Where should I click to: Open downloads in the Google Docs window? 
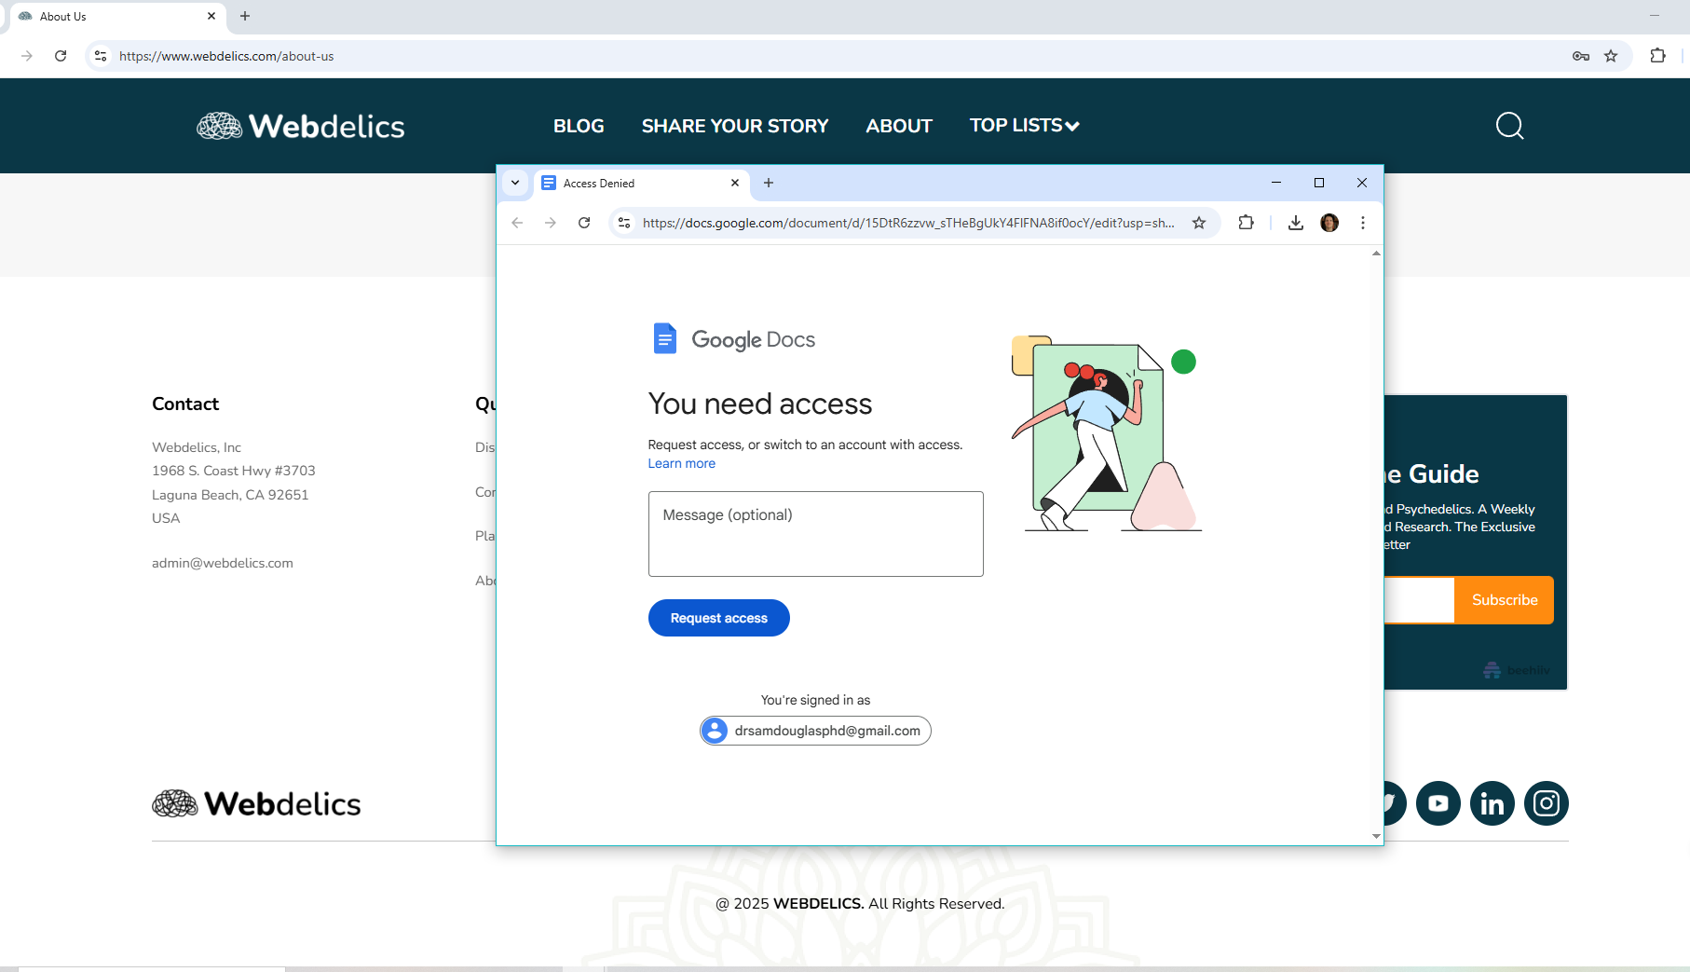1296,223
